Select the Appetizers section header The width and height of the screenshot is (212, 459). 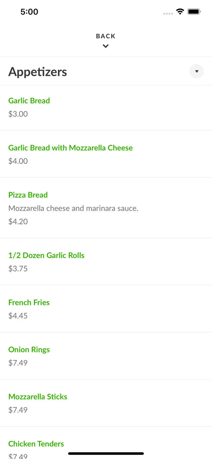(38, 71)
